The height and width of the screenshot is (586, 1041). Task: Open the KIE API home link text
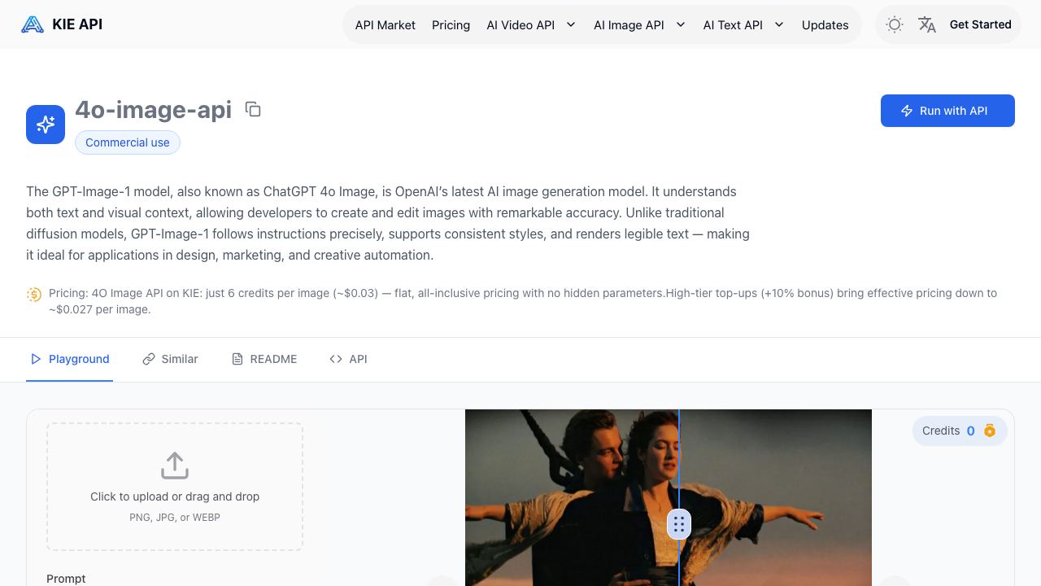tap(77, 24)
